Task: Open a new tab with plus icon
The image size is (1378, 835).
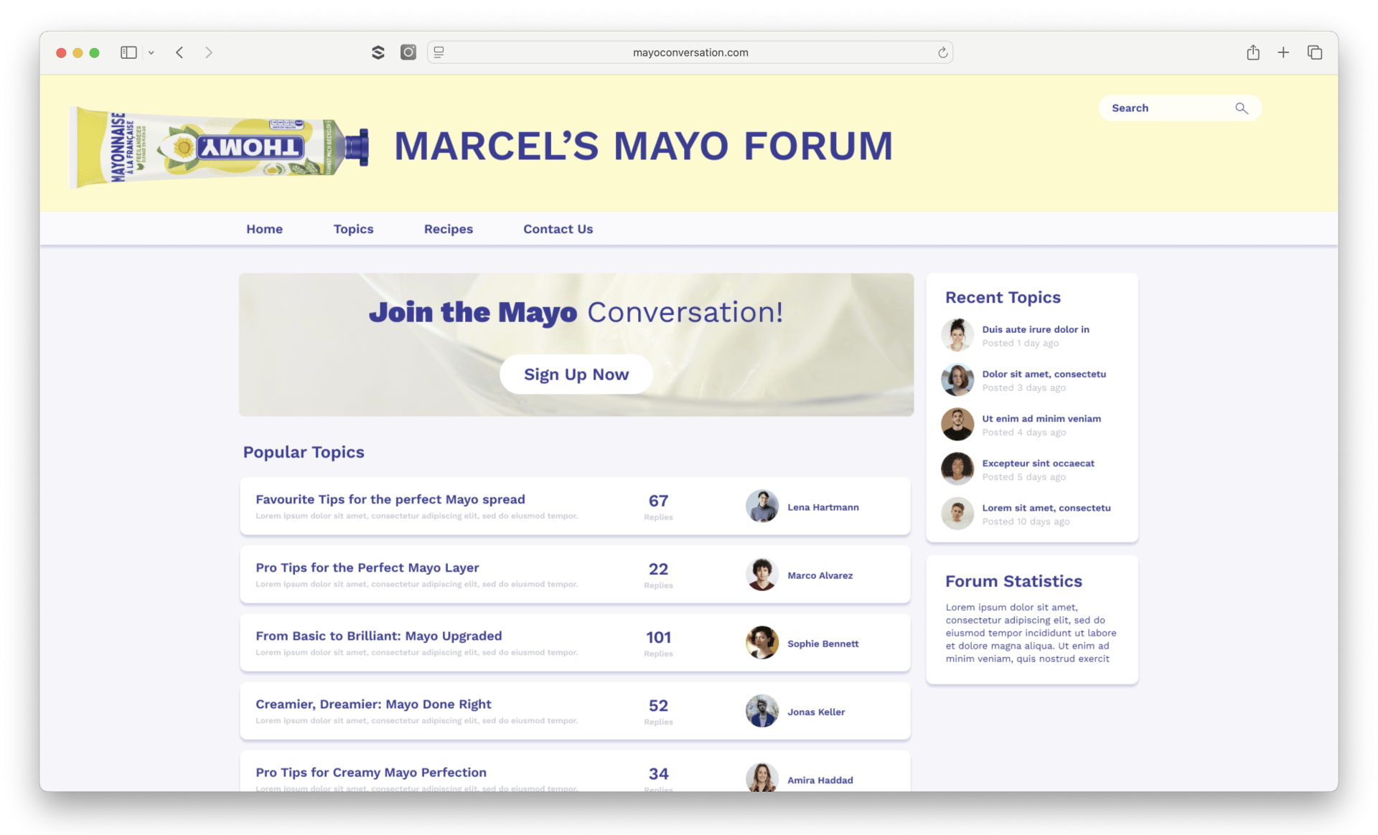Action: click(1283, 52)
